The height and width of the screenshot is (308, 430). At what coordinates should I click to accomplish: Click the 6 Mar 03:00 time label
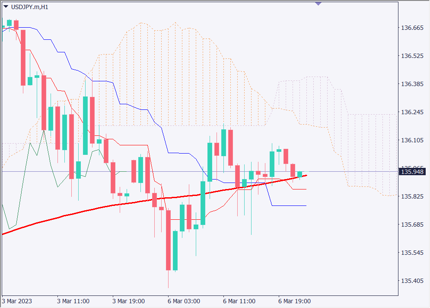tap(184, 301)
